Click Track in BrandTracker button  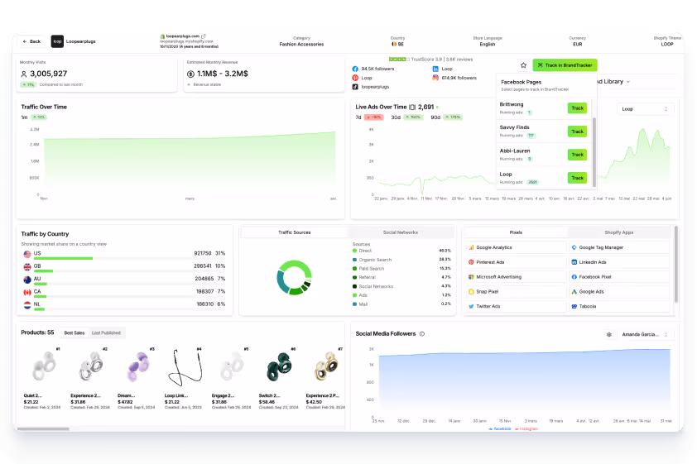point(565,65)
